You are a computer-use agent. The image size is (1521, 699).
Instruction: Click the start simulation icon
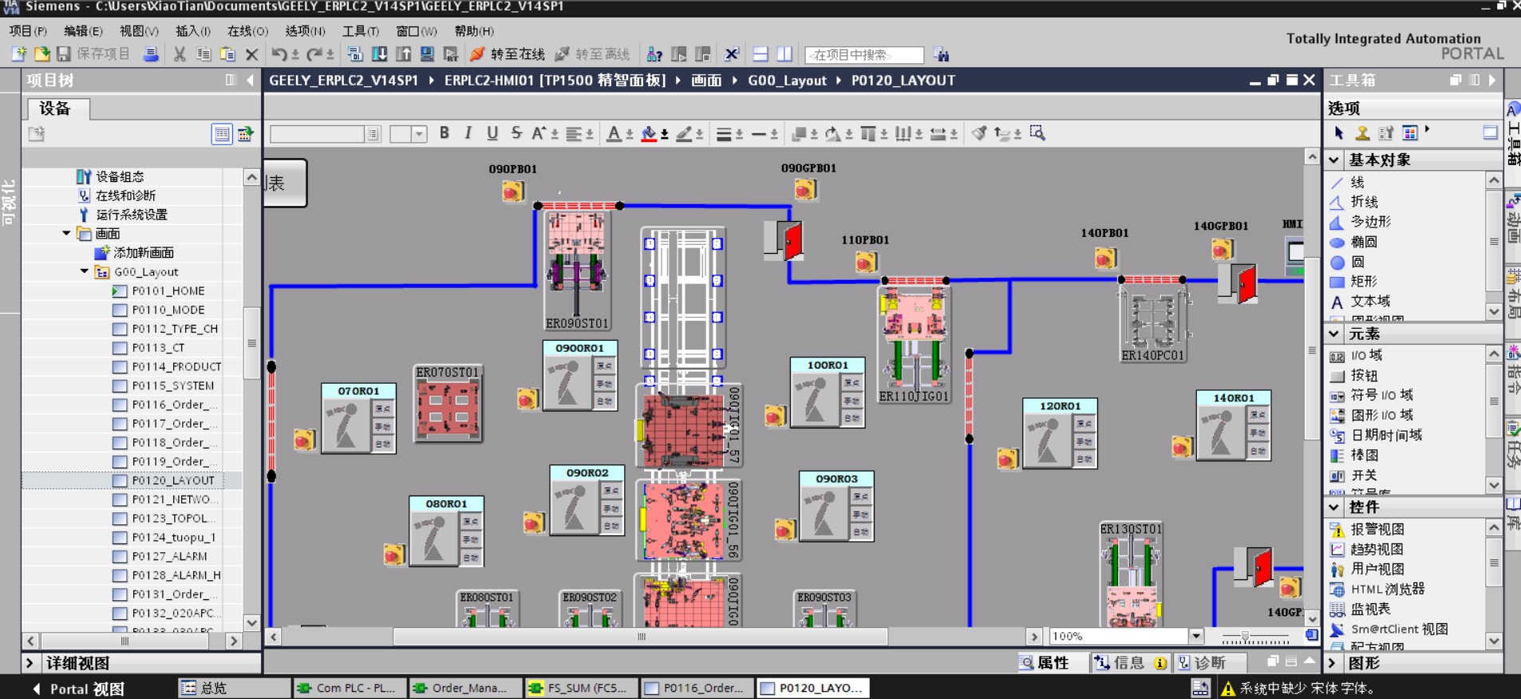428,54
